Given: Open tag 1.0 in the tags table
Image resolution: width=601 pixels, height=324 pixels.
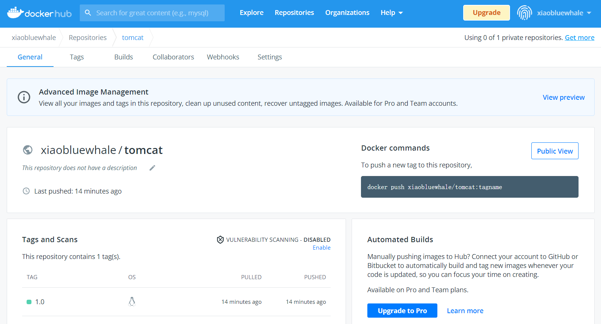Looking at the screenshot, I should click(40, 302).
